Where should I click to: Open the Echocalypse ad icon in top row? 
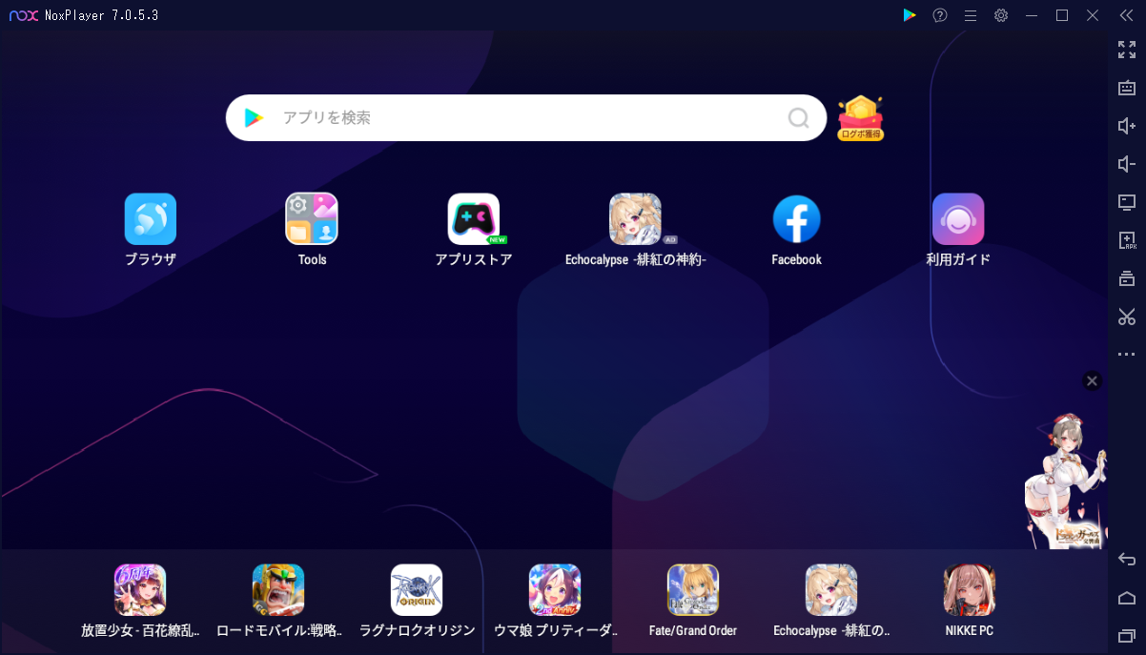(636, 219)
